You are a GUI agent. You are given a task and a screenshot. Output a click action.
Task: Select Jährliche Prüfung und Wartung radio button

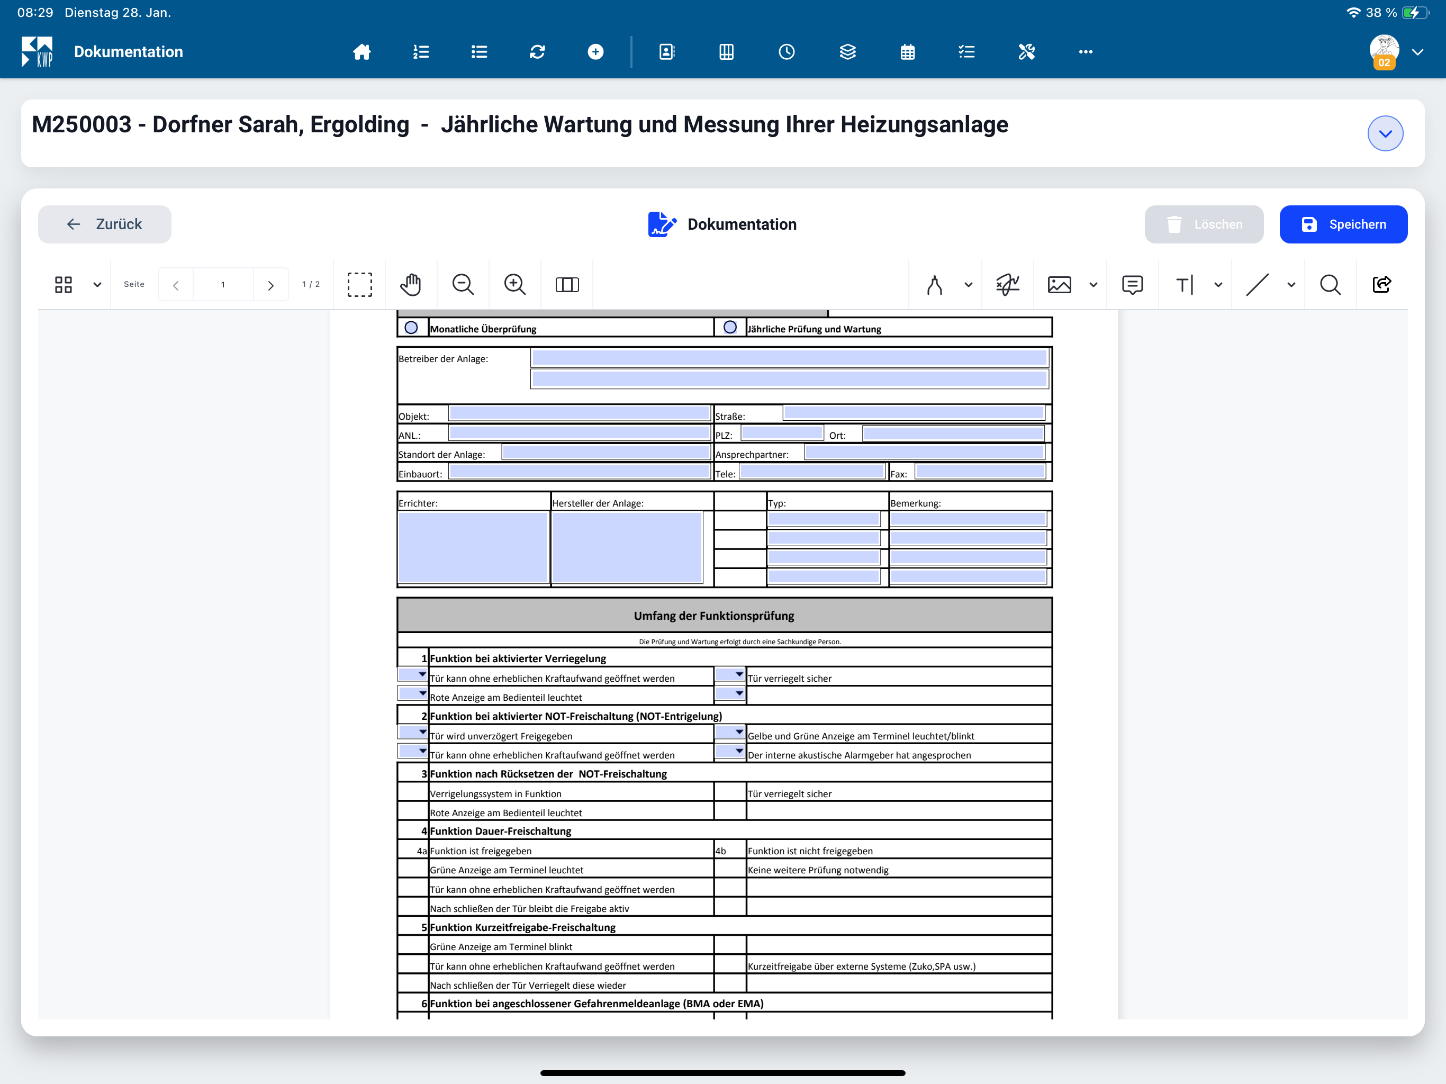click(730, 328)
